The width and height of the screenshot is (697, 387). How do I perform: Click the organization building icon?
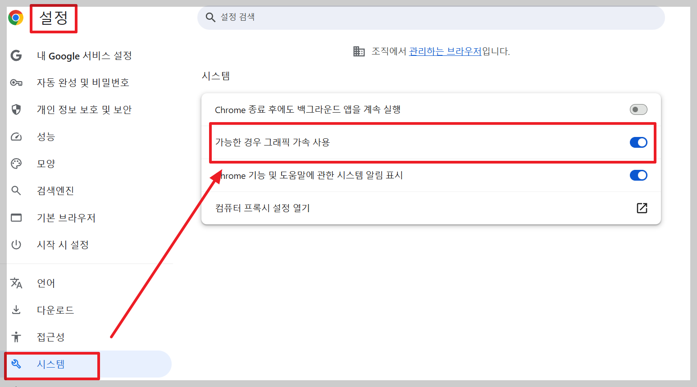(x=359, y=51)
